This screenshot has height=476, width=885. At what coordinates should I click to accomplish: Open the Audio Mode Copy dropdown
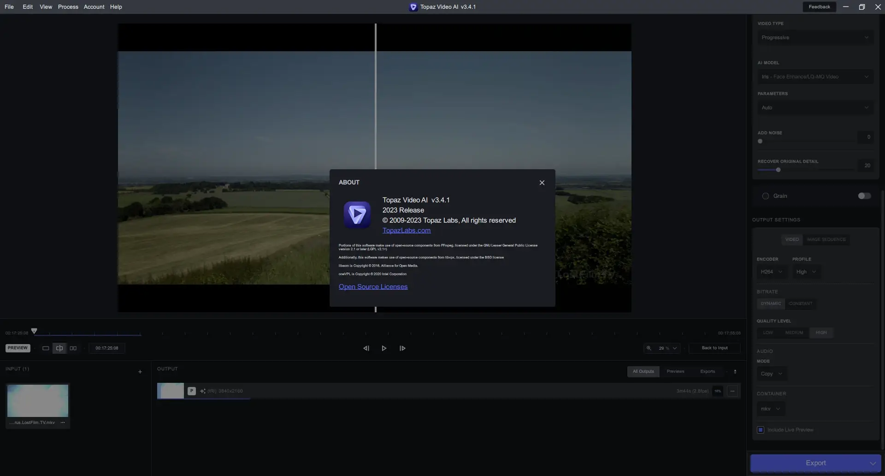tap(772, 374)
